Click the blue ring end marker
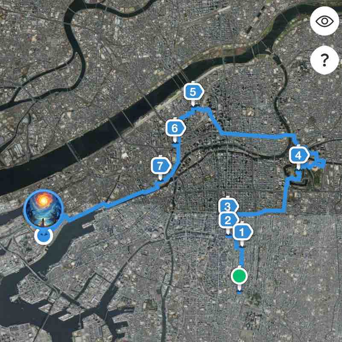342x342 pixels. 44,236
